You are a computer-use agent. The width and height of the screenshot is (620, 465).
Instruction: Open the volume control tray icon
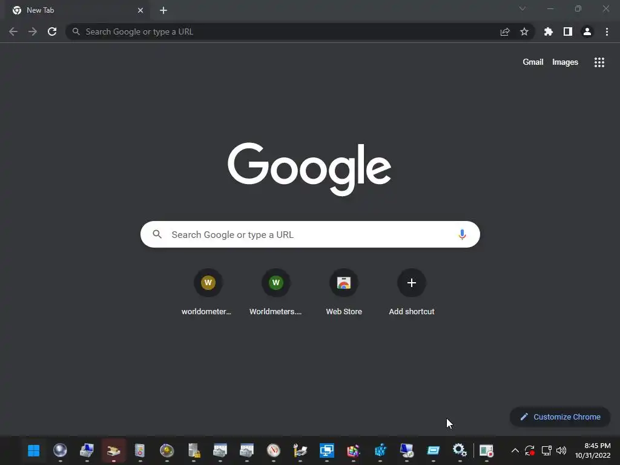[561, 450]
